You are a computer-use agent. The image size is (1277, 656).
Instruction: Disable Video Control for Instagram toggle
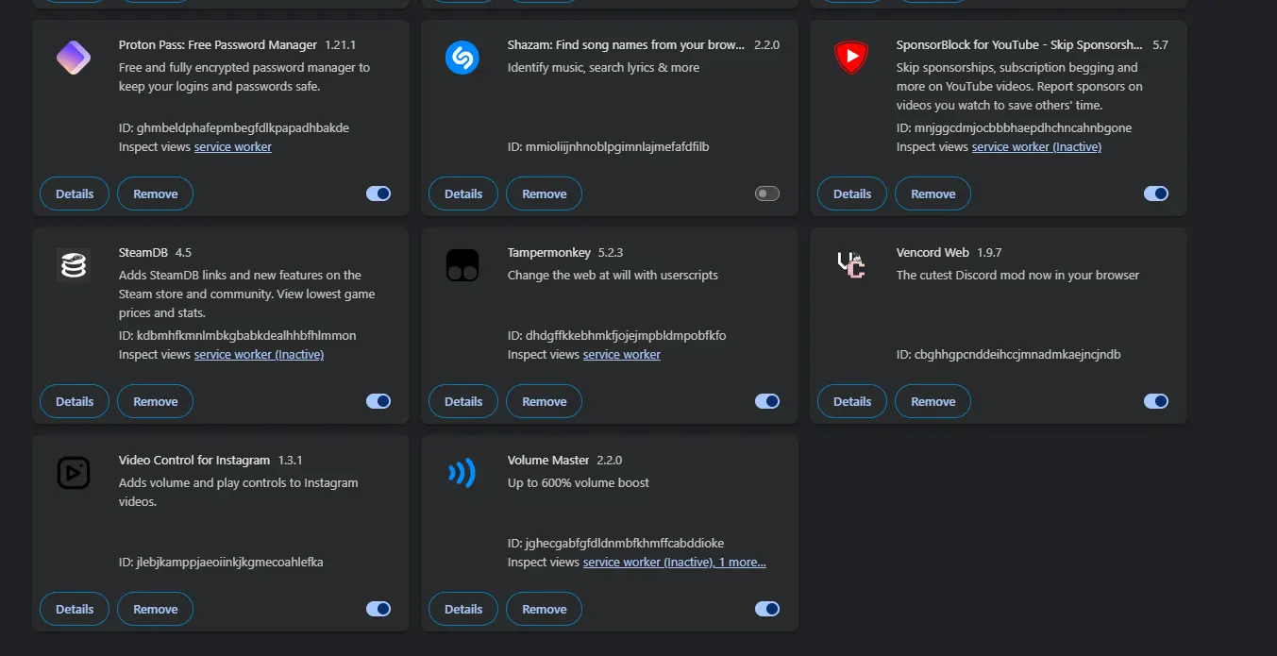(378, 609)
